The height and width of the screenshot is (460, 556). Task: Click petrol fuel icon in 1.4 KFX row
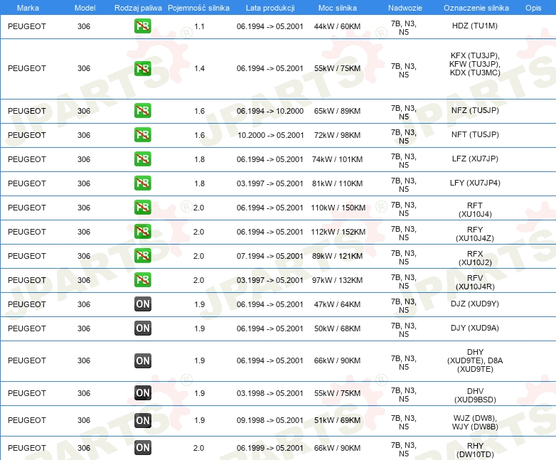click(x=142, y=68)
